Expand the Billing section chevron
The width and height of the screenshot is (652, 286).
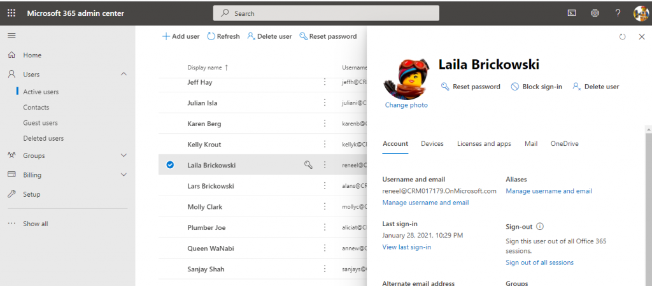124,175
